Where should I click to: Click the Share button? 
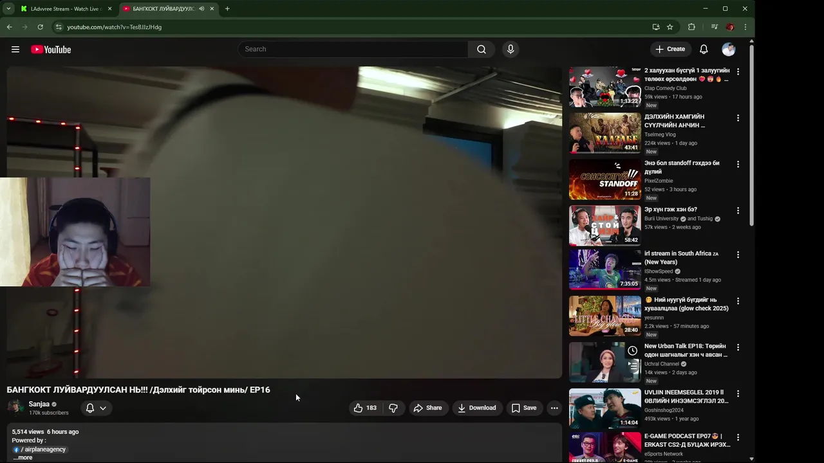click(427, 408)
